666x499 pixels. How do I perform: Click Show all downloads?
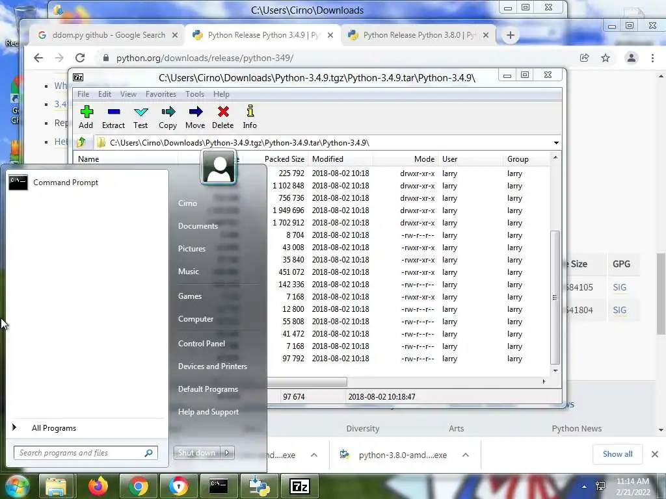618,454
